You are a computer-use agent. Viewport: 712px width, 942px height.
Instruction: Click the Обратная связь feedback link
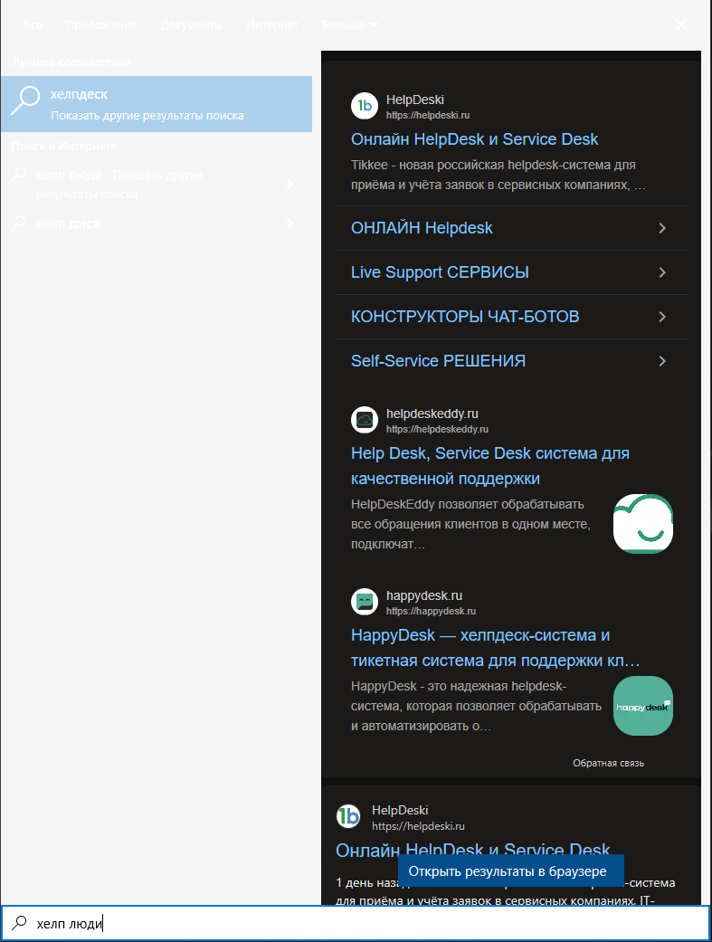click(608, 763)
